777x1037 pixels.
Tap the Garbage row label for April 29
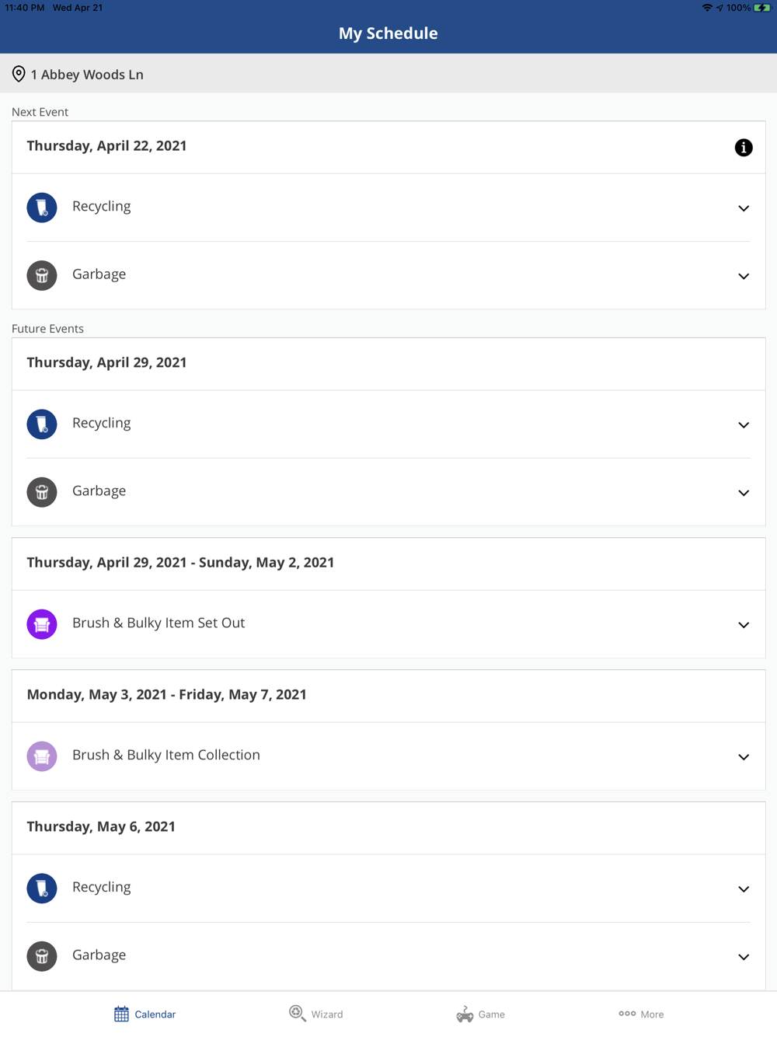coord(99,491)
